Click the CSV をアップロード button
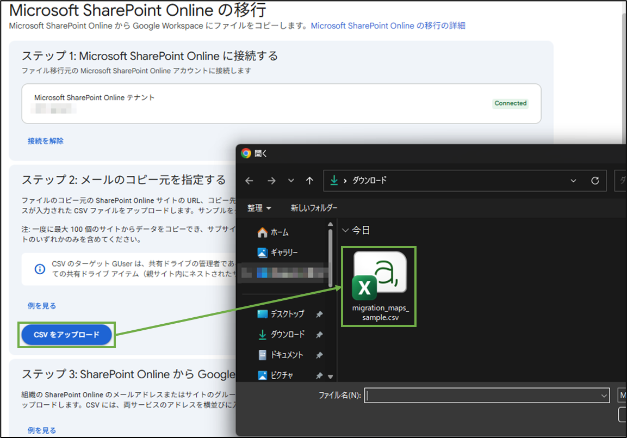Screen dimensions: 627x438 (66, 335)
